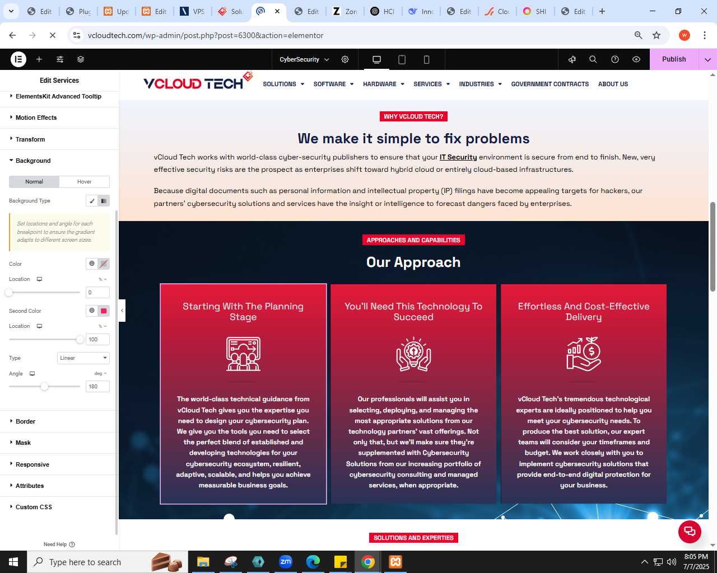Expand the Mask section
The width and height of the screenshot is (717, 573).
(59, 443)
